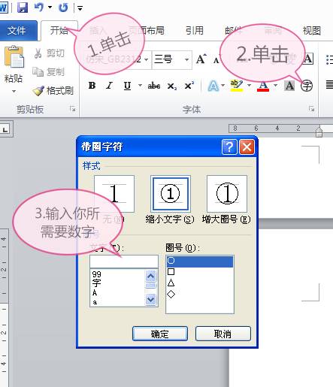Open the highlight color dropdown arrow
The height and width of the screenshot is (387, 333).
(249, 86)
